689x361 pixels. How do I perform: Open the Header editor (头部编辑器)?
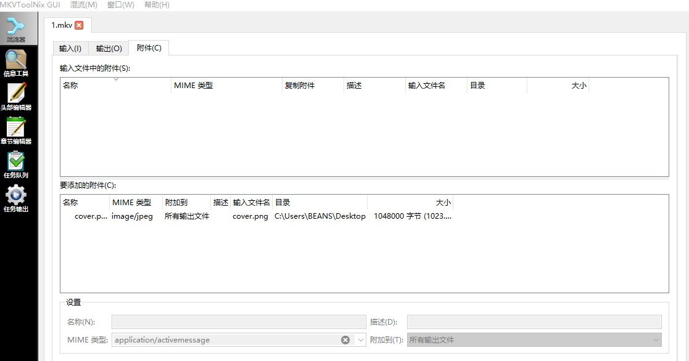tap(16, 97)
